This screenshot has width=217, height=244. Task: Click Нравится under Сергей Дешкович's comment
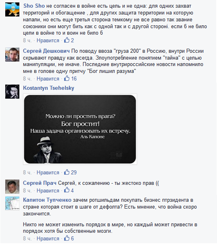pos(48,79)
